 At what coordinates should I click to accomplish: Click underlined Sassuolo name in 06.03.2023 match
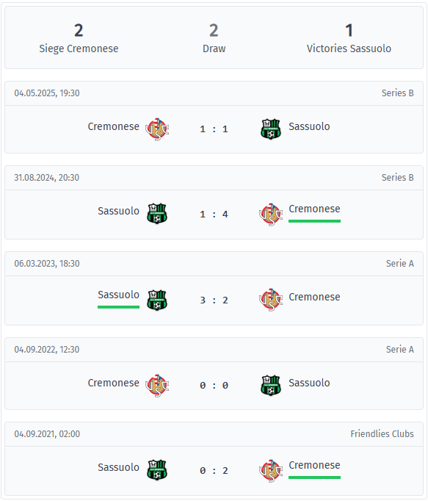[118, 295]
